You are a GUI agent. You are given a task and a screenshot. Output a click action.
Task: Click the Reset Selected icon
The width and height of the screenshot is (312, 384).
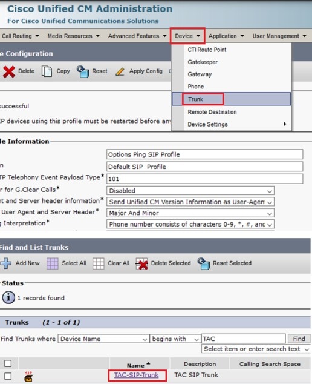point(204,263)
